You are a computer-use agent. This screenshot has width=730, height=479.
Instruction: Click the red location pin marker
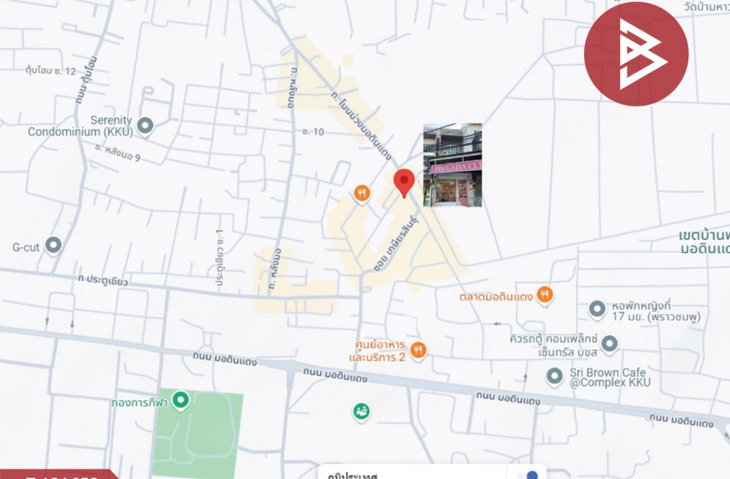point(404,183)
